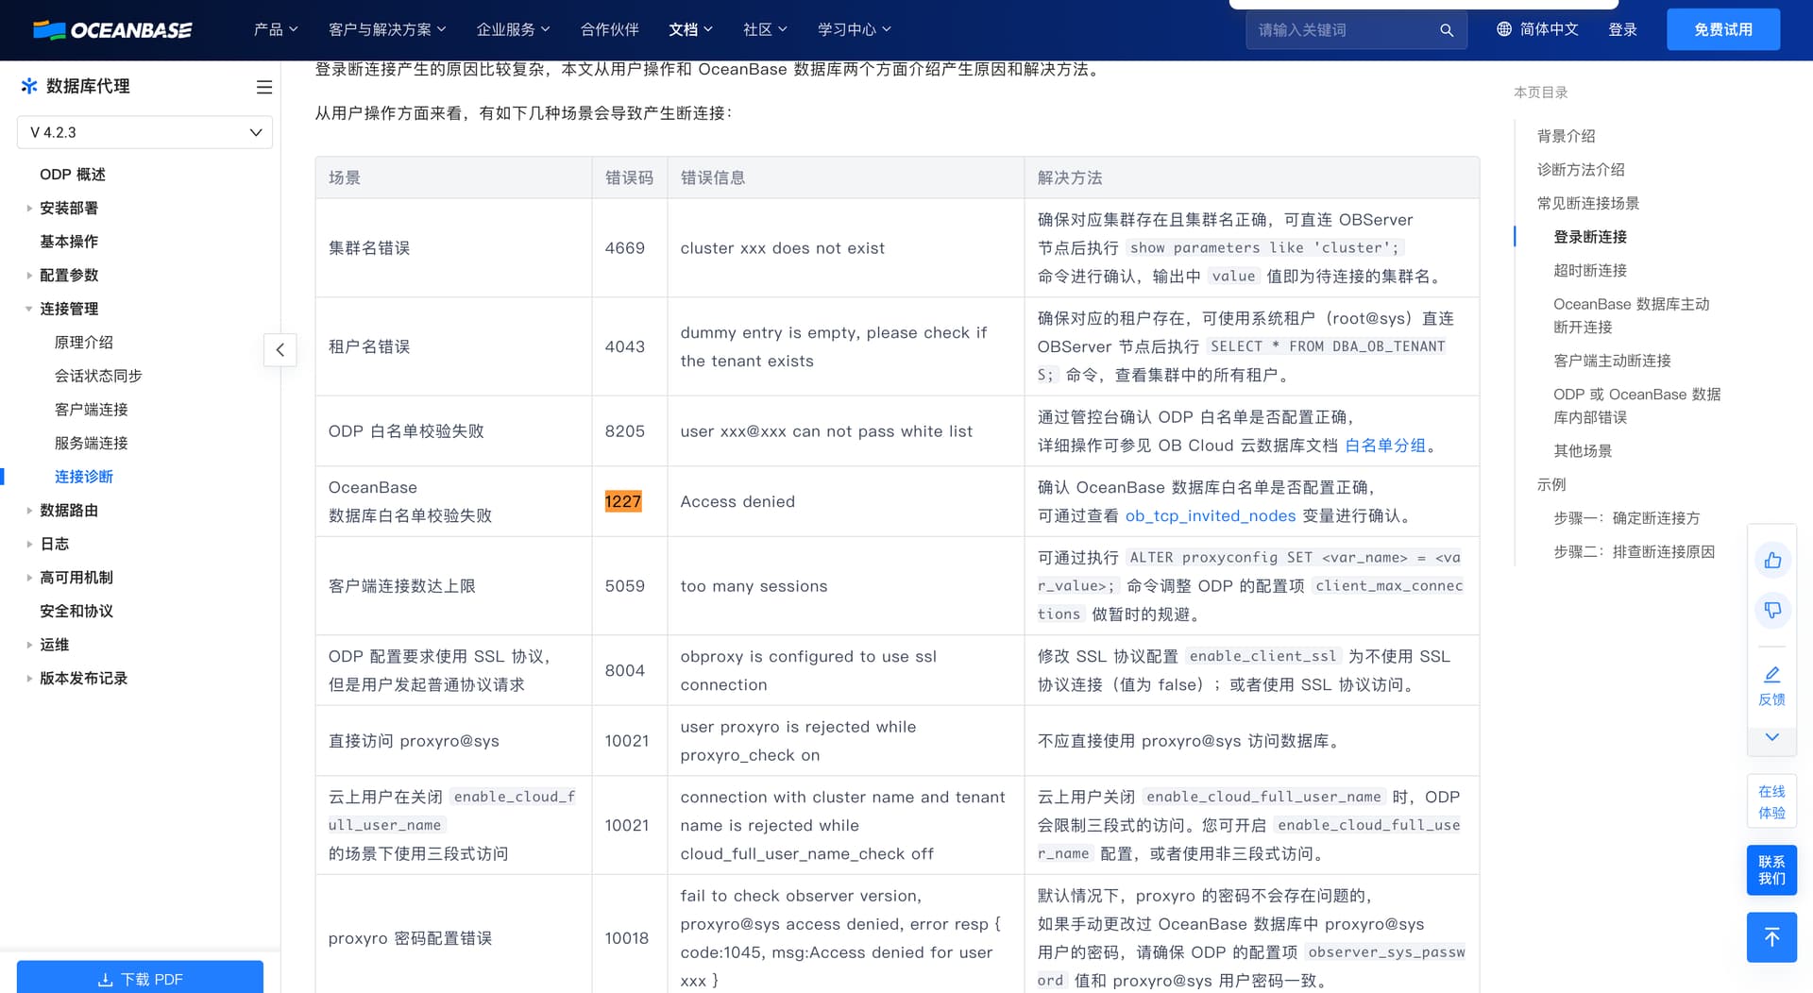Expand the floating panel down chevron

click(1772, 737)
